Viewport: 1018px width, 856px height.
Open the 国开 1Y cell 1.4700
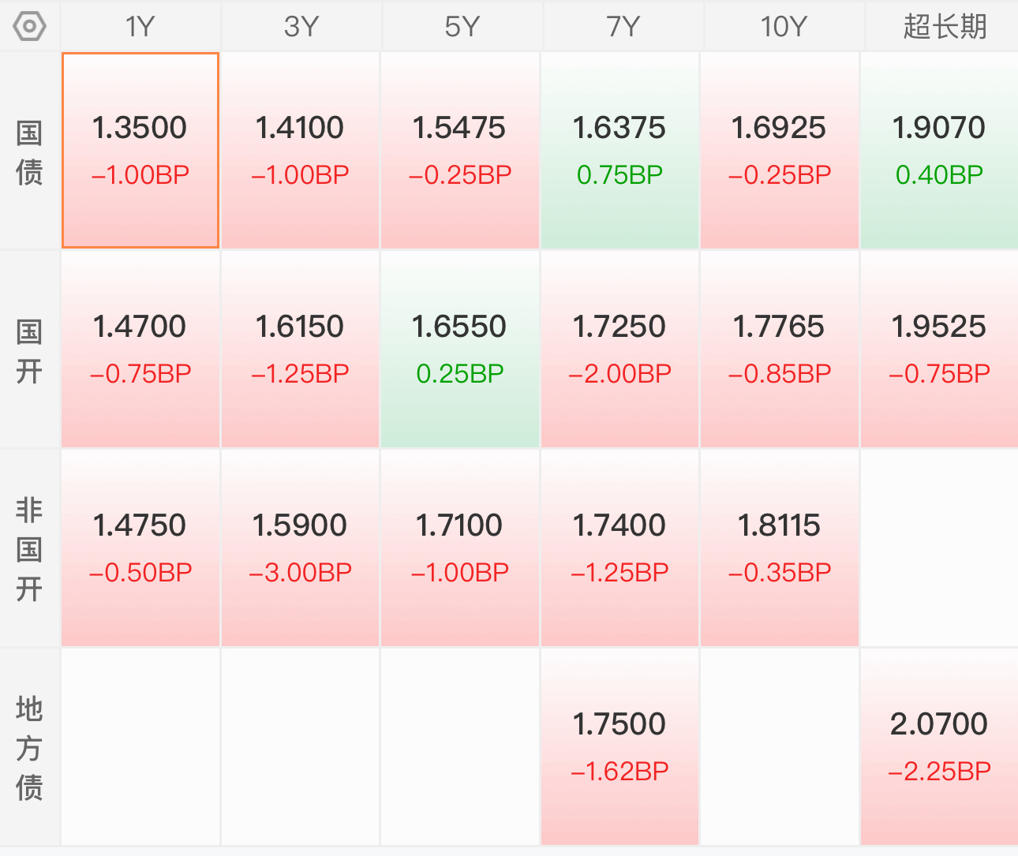click(x=140, y=350)
